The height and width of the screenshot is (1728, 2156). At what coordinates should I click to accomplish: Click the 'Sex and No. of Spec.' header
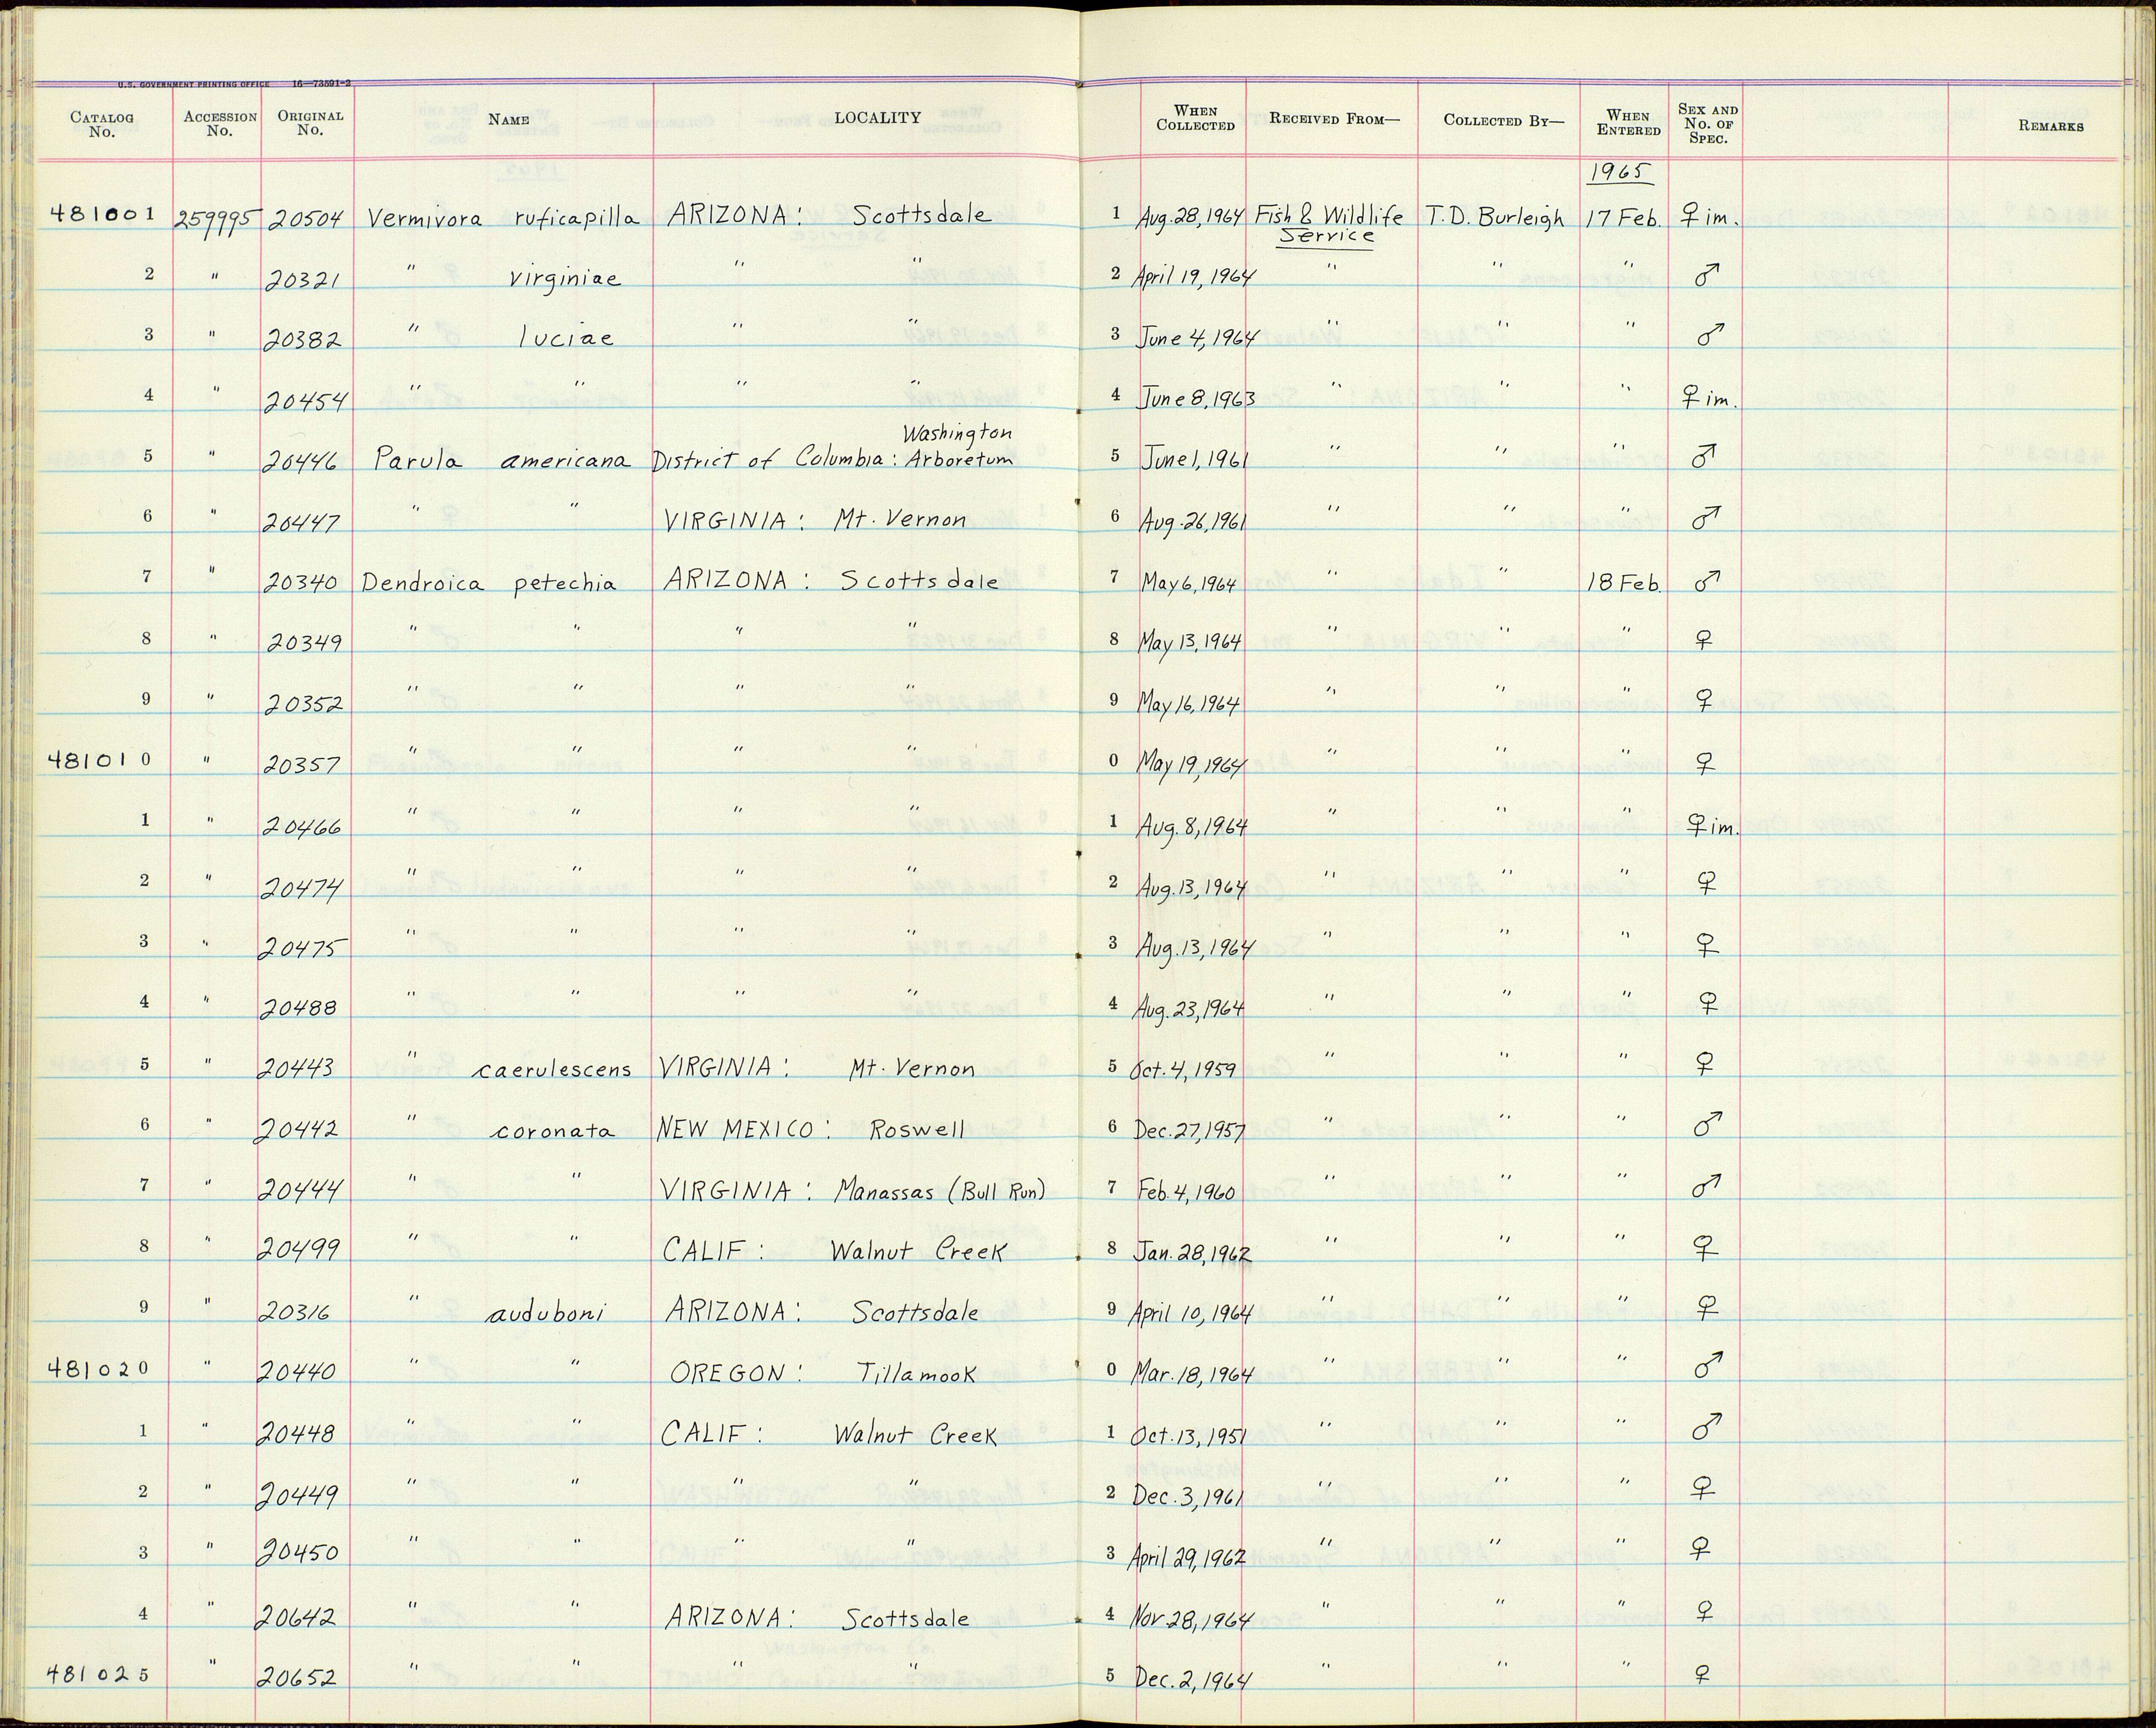click(1708, 124)
